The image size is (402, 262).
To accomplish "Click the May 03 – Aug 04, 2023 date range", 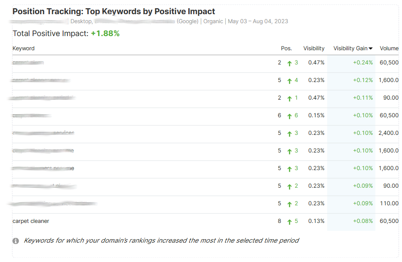I will click(x=258, y=21).
